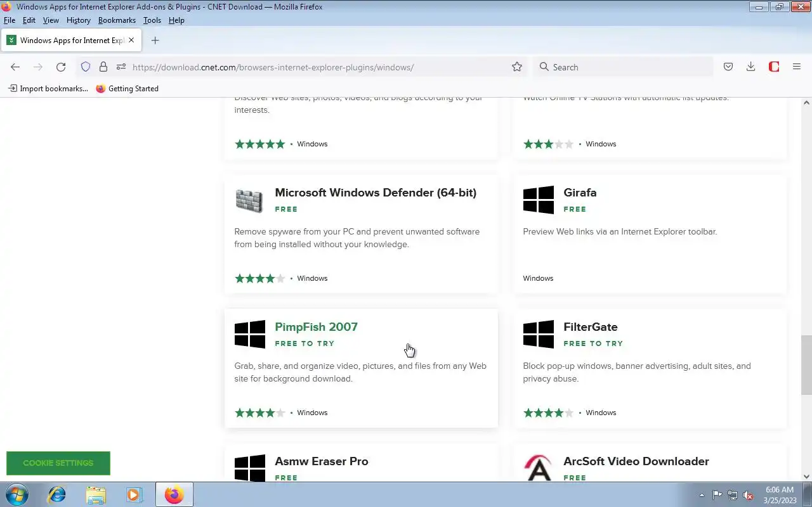Screen dimensions: 812x507
Task: Open the Firefox application menu
Action: pos(797,67)
